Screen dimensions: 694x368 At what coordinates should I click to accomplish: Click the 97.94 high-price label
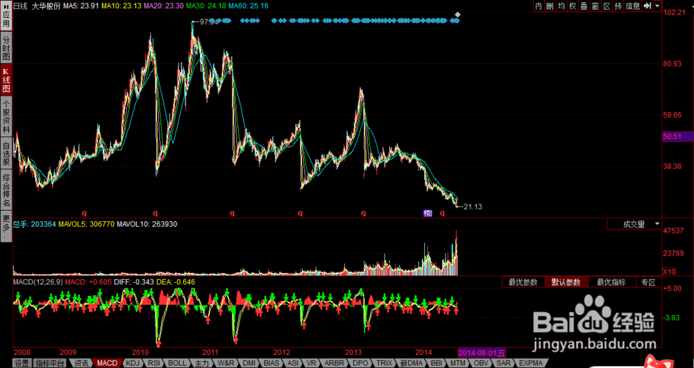coord(208,21)
